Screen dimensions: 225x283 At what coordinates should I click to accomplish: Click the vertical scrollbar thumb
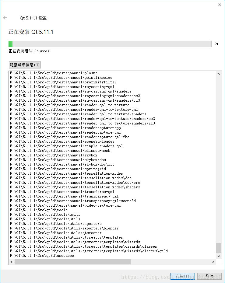click(x=219, y=248)
